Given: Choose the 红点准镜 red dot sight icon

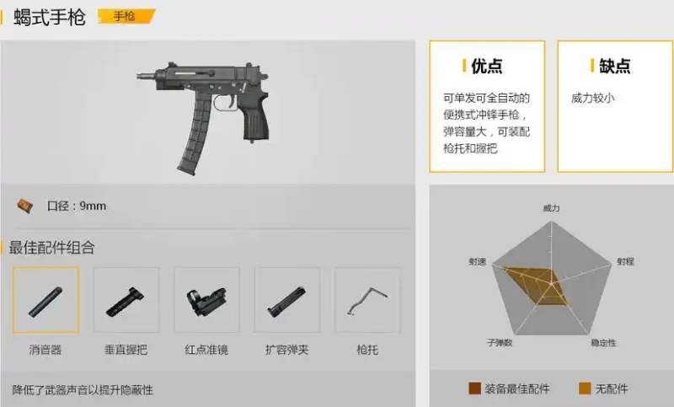Looking at the screenshot, I should [x=206, y=300].
